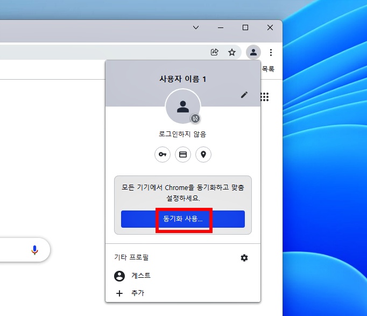This screenshot has height=316, width=367.
Task: Click the profile avatar picture in popup
Action: pos(183,107)
